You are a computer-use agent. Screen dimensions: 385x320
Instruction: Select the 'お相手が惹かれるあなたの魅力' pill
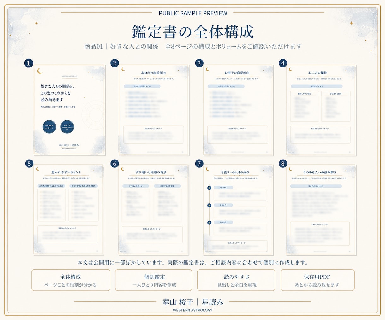[x=84, y=186]
